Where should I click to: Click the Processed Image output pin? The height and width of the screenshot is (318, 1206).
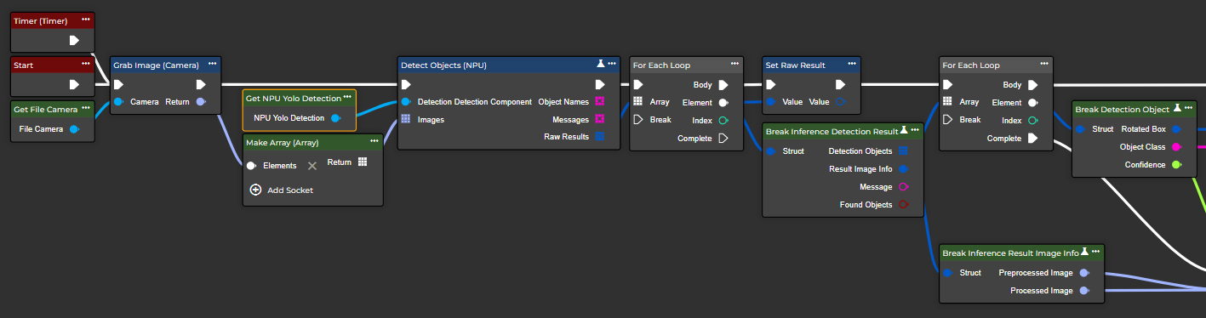pos(1084,291)
